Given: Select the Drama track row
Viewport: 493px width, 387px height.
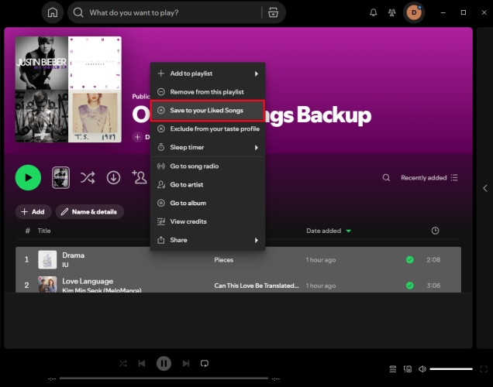Looking at the screenshot, I should tap(238, 260).
